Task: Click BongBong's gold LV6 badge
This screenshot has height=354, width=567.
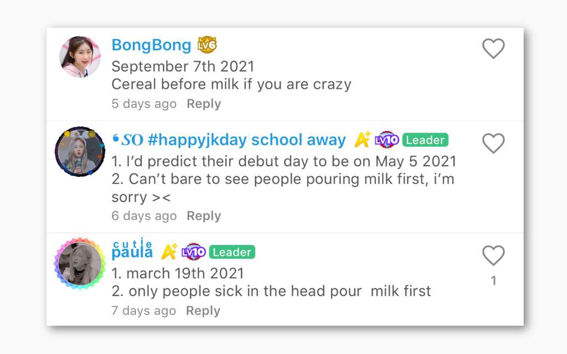Action: pos(207,45)
